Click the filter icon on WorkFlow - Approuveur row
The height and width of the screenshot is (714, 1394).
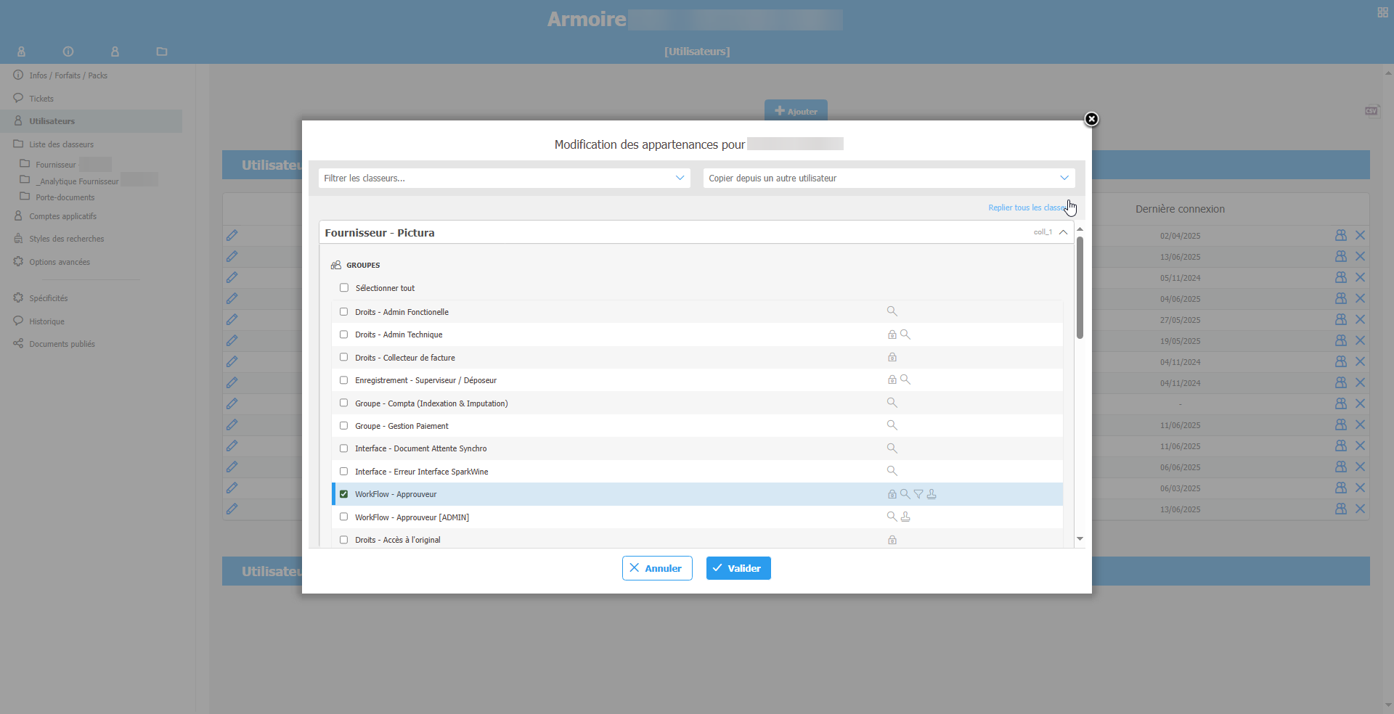pos(918,494)
